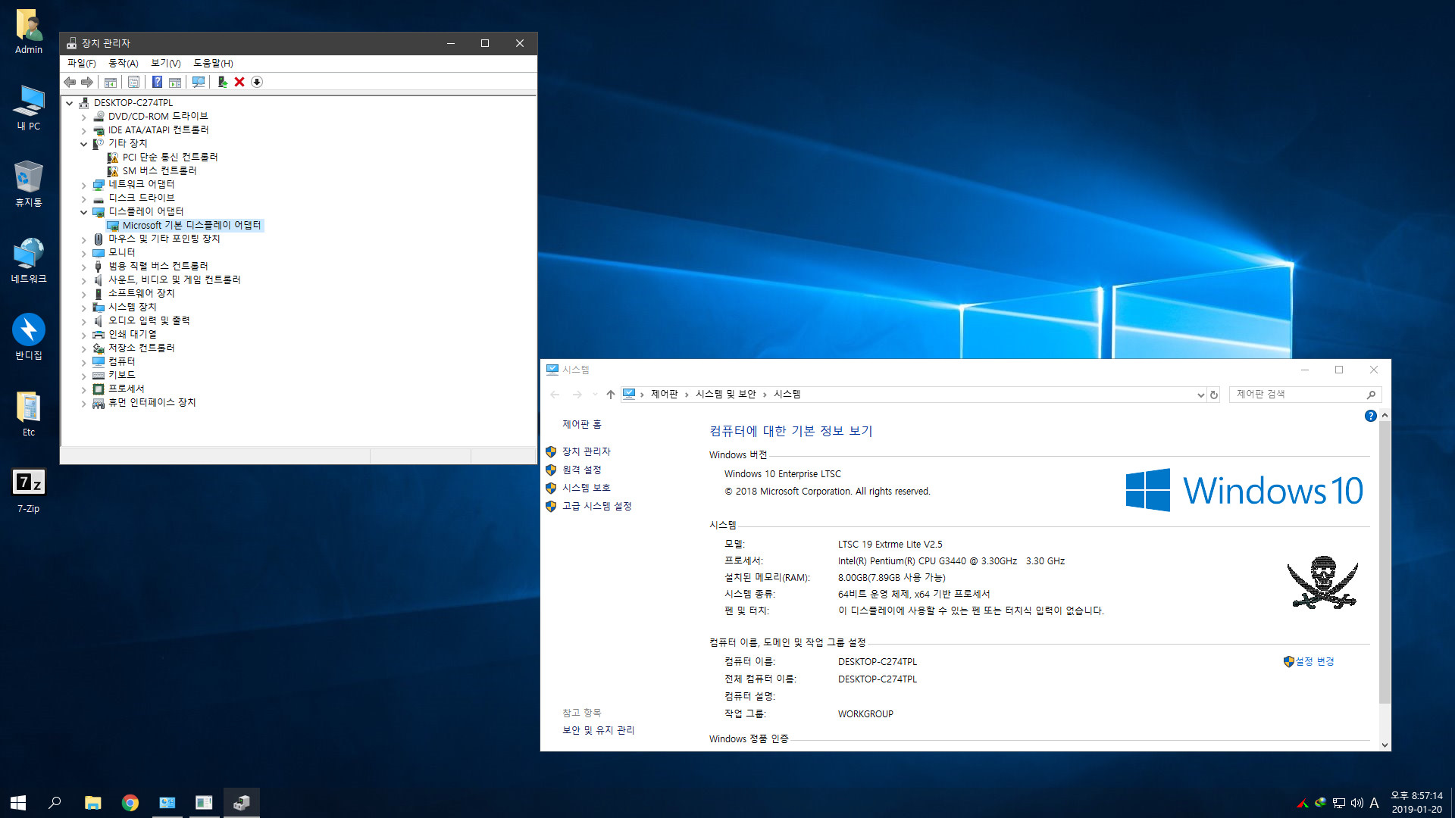
Task: Expand the DVD/CD-ROM 드라이브 node
Action: coord(83,117)
